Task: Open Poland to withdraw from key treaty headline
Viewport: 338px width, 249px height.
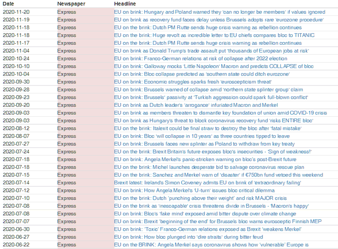Action: 204,144
